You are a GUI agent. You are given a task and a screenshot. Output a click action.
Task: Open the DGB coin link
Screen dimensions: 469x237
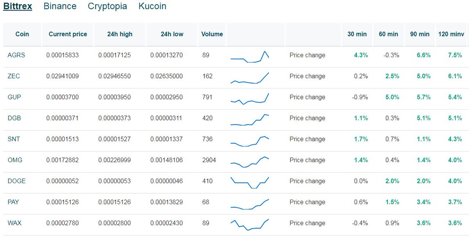pyautogui.click(x=14, y=118)
